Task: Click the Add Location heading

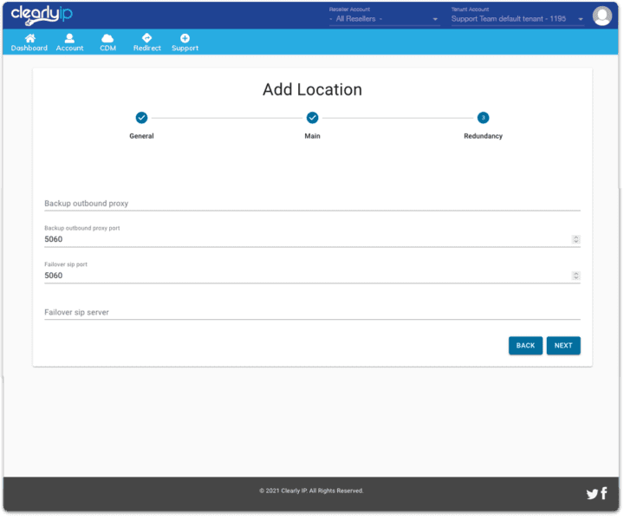Action: pyautogui.click(x=312, y=89)
